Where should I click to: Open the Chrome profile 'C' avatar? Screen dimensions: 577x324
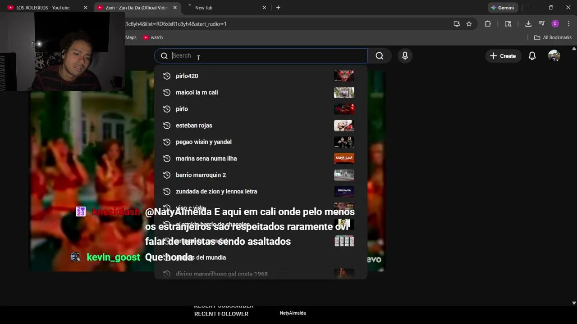[x=555, y=24]
